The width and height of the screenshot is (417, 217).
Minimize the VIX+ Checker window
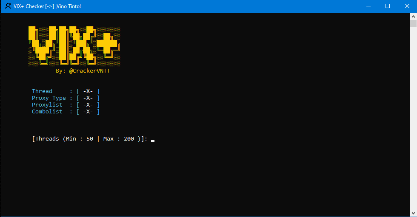coord(368,6)
